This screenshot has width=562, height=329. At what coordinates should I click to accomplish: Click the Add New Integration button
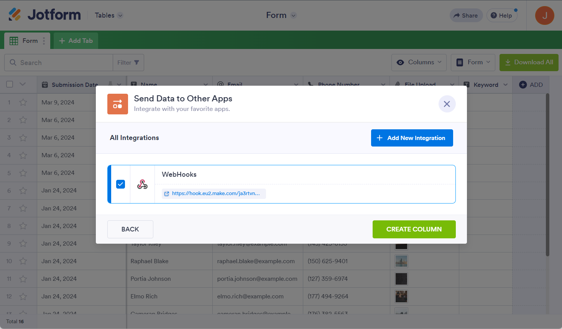(x=412, y=138)
